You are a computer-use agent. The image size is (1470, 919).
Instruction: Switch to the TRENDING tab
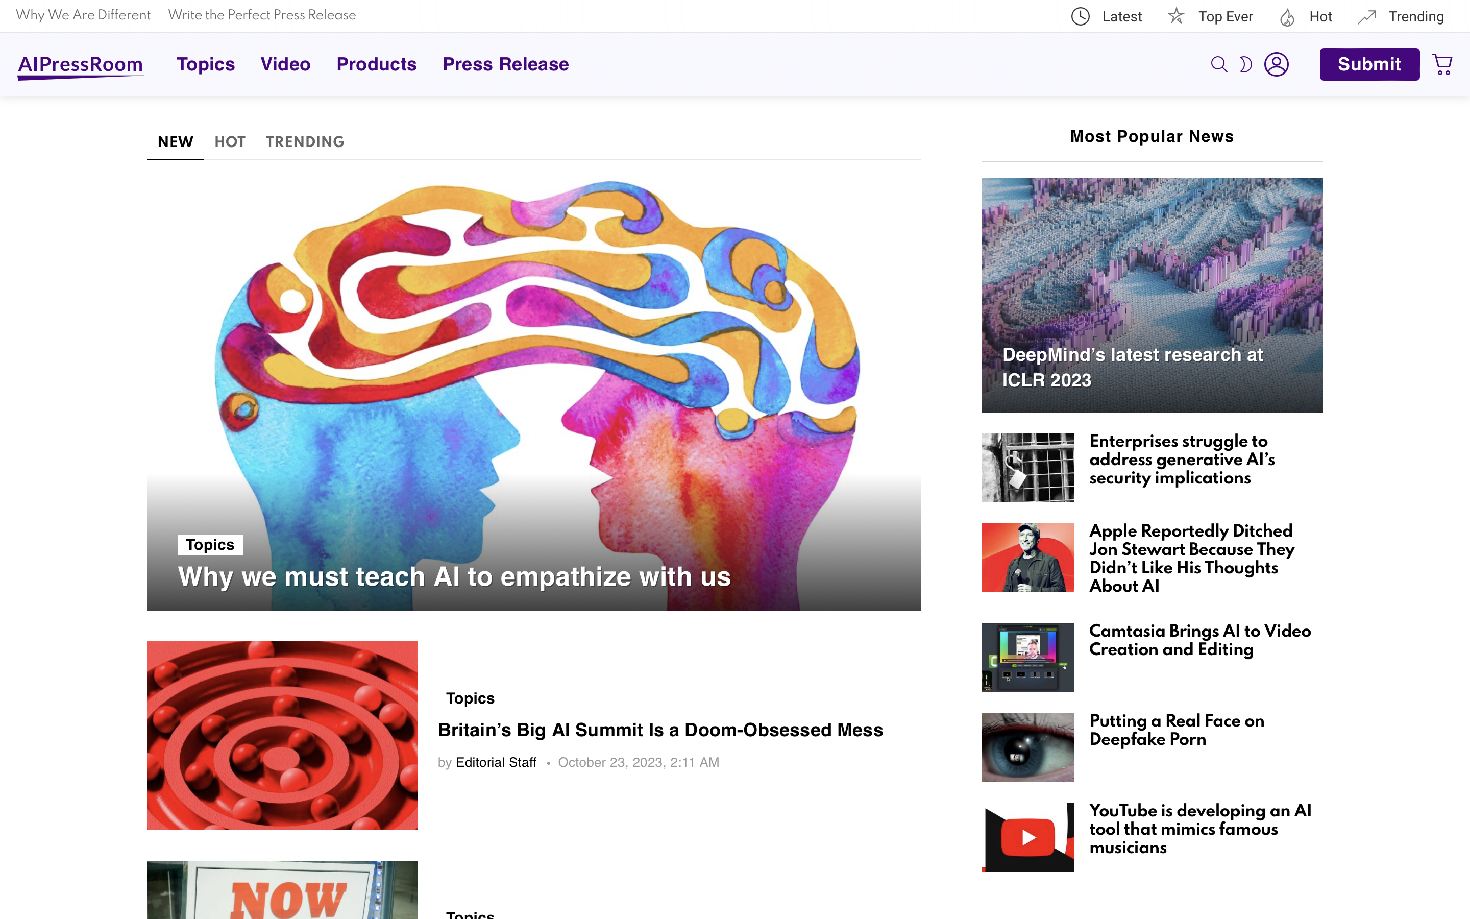[x=305, y=141]
